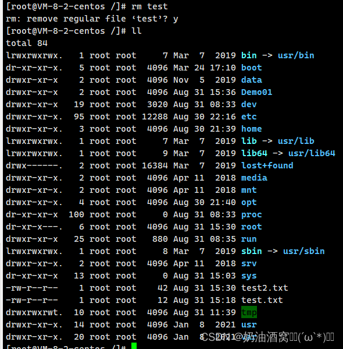Click the 'bin' symlink name
The height and width of the screenshot is (349, 343).
(x=249, y=55)
